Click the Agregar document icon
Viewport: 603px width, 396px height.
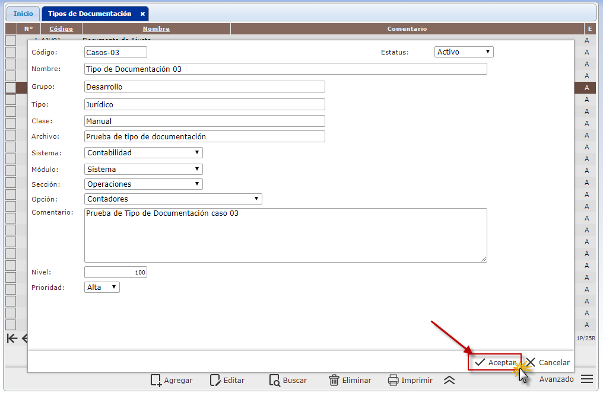(x=155, y=380)
